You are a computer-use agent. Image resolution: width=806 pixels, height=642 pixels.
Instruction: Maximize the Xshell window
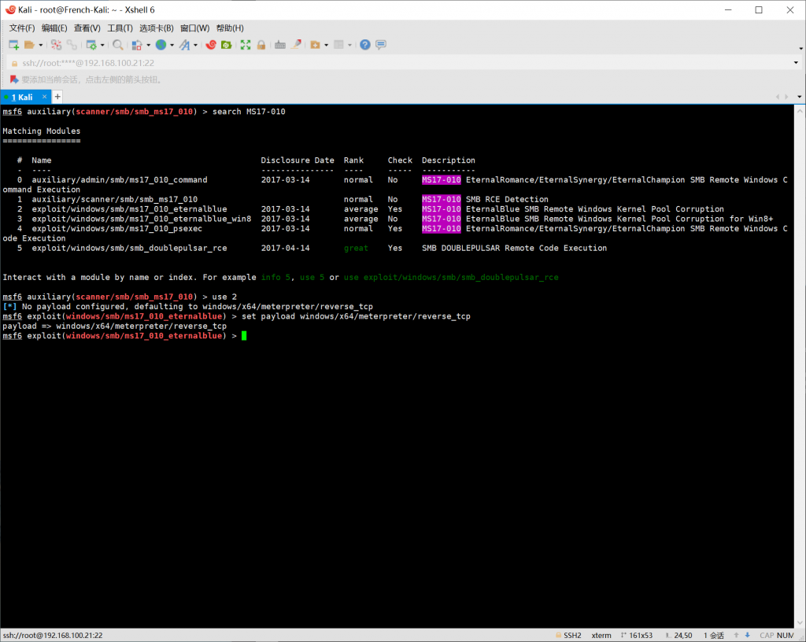point(759,9)
